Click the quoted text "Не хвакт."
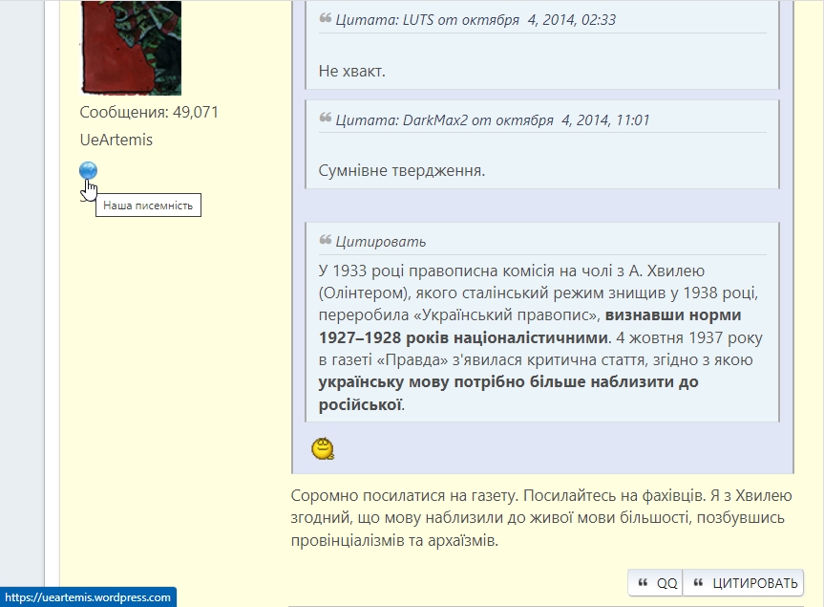 [x=351, y=71]
